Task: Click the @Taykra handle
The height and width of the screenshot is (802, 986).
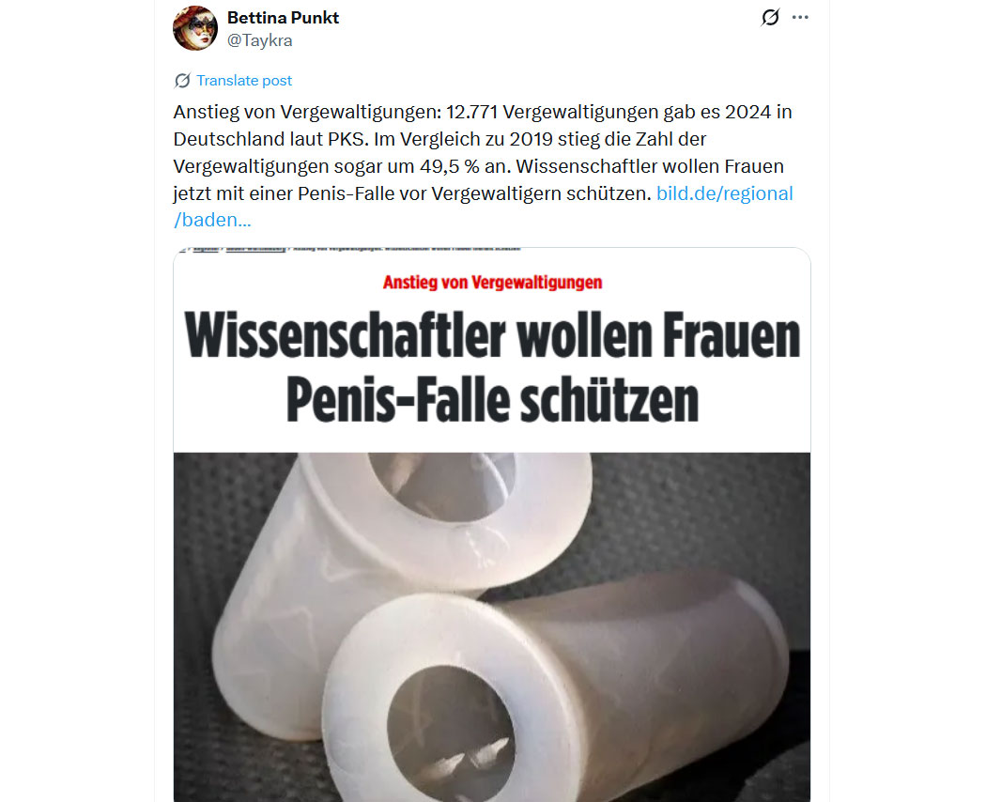Action: pyautogui.click(x=260, y=40)
